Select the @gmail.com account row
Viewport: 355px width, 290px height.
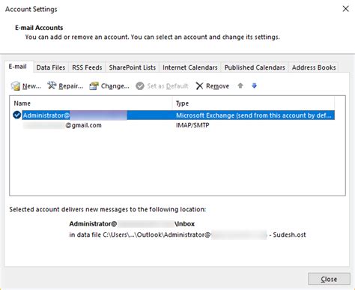coord(178,125)
